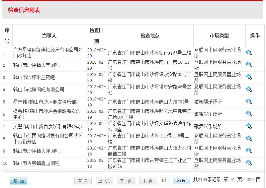Click the page number input field
The height and width of the screenshot is (188, 266).
pyautogui.click(x=164, y=180)
